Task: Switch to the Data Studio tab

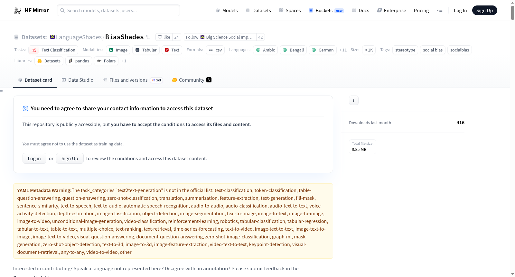Action: coord(77,80)
